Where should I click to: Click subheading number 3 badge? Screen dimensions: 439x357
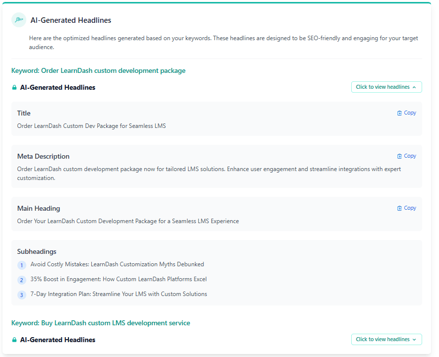21,295
